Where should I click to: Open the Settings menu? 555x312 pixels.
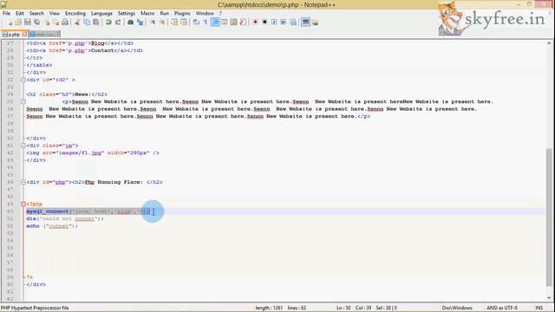[127, 14]
